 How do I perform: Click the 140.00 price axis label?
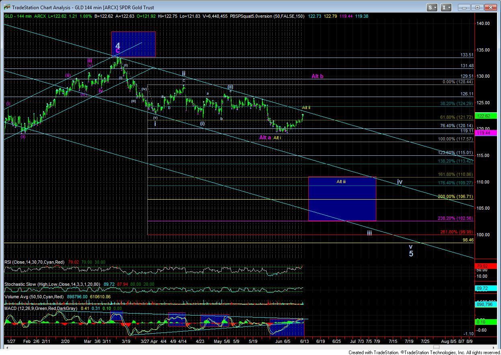pos(483,23)
